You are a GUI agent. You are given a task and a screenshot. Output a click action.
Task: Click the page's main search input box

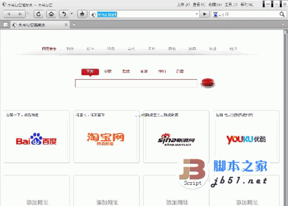[x=136, y=84]
